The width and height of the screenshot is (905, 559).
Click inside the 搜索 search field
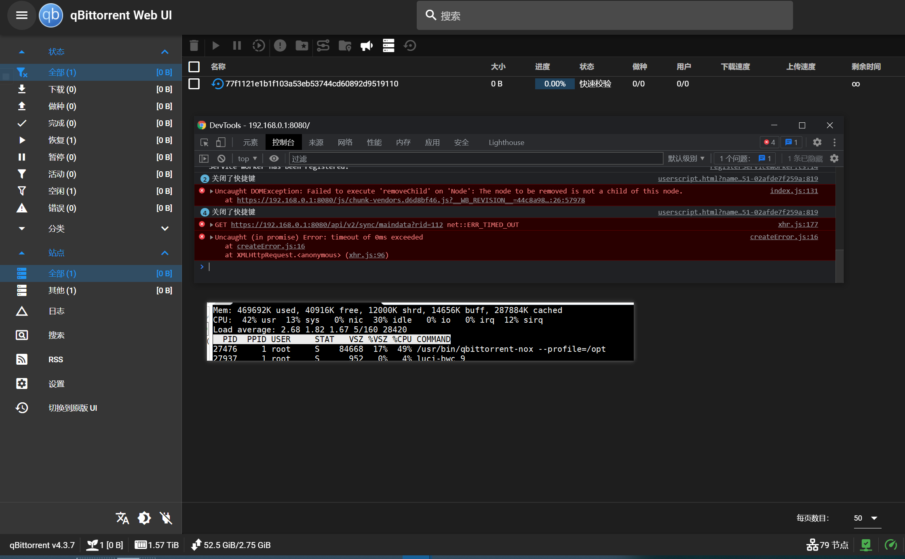pyautogui.click(x=566, y=15)
